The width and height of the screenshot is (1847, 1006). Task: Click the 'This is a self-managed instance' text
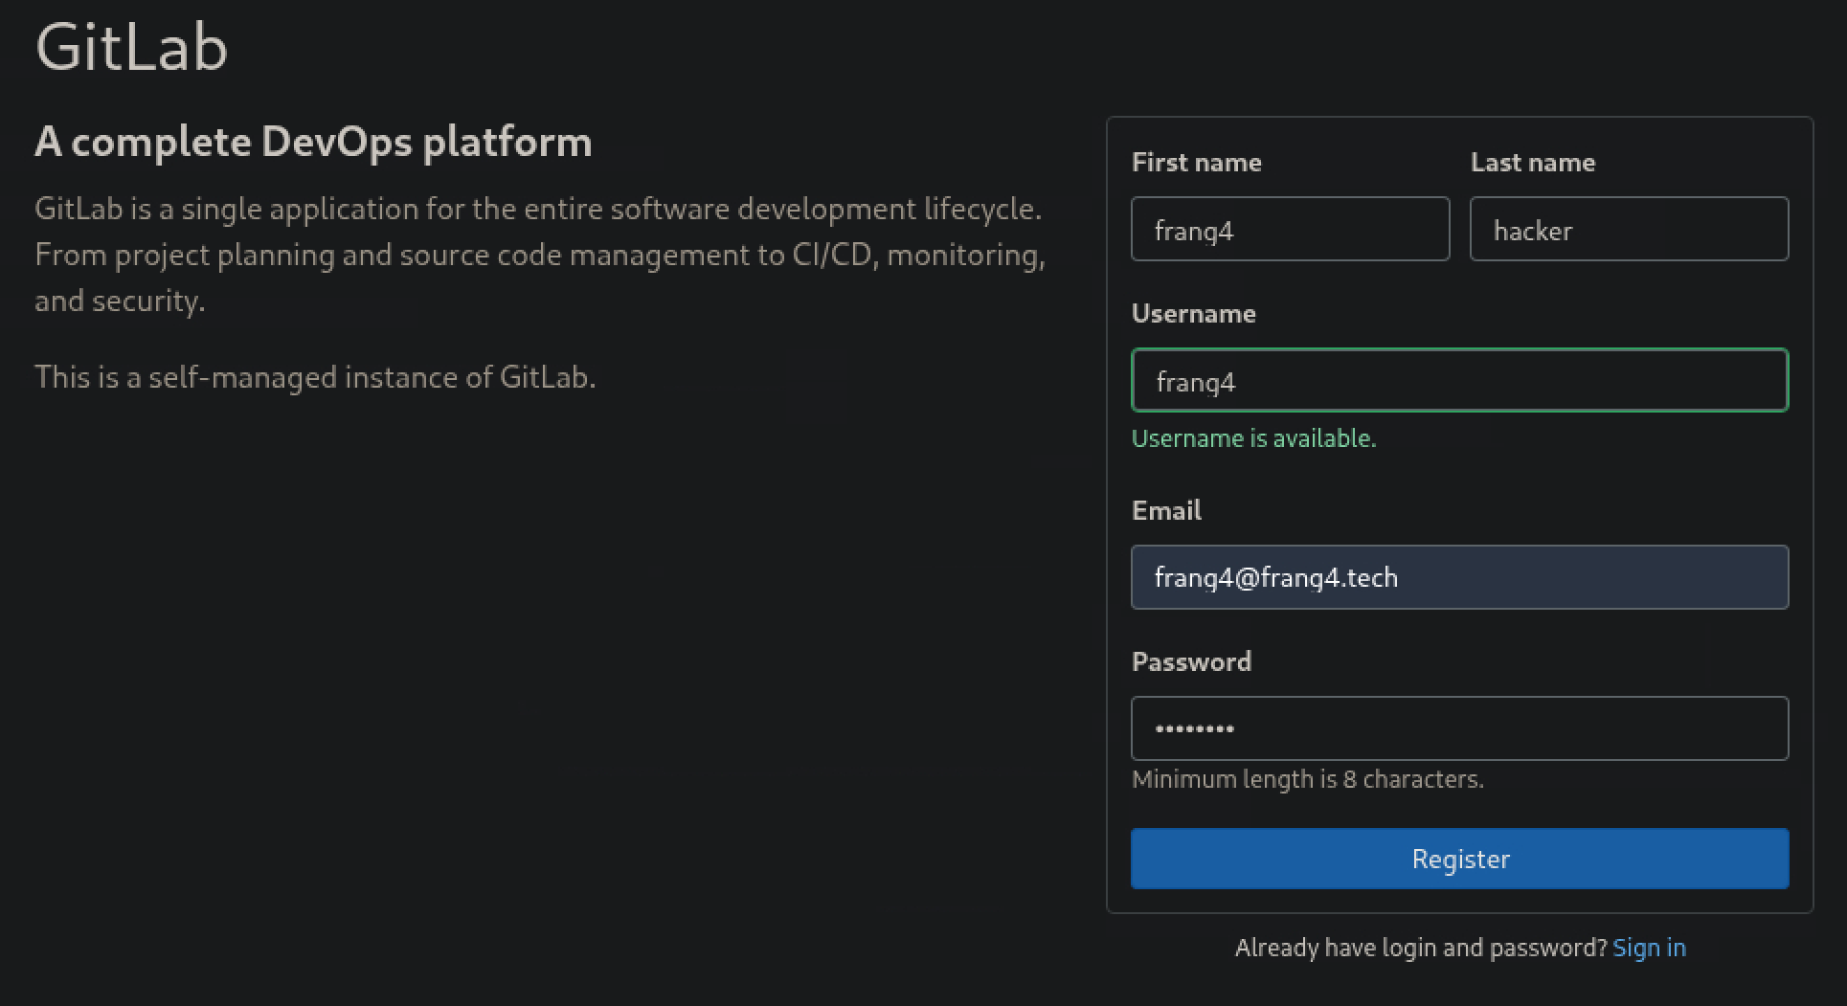coord(315,377)
